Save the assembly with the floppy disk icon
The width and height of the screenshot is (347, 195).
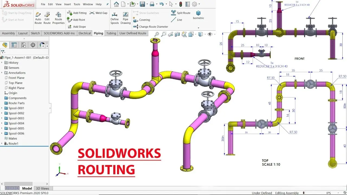pos(142,4)
